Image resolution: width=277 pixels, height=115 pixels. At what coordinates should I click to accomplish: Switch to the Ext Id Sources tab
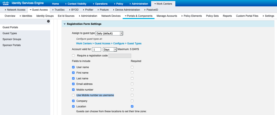66,16
